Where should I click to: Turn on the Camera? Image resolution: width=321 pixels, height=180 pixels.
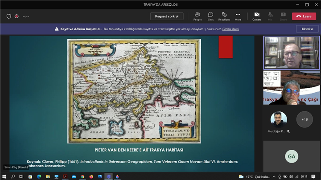[x=257, y=16]
